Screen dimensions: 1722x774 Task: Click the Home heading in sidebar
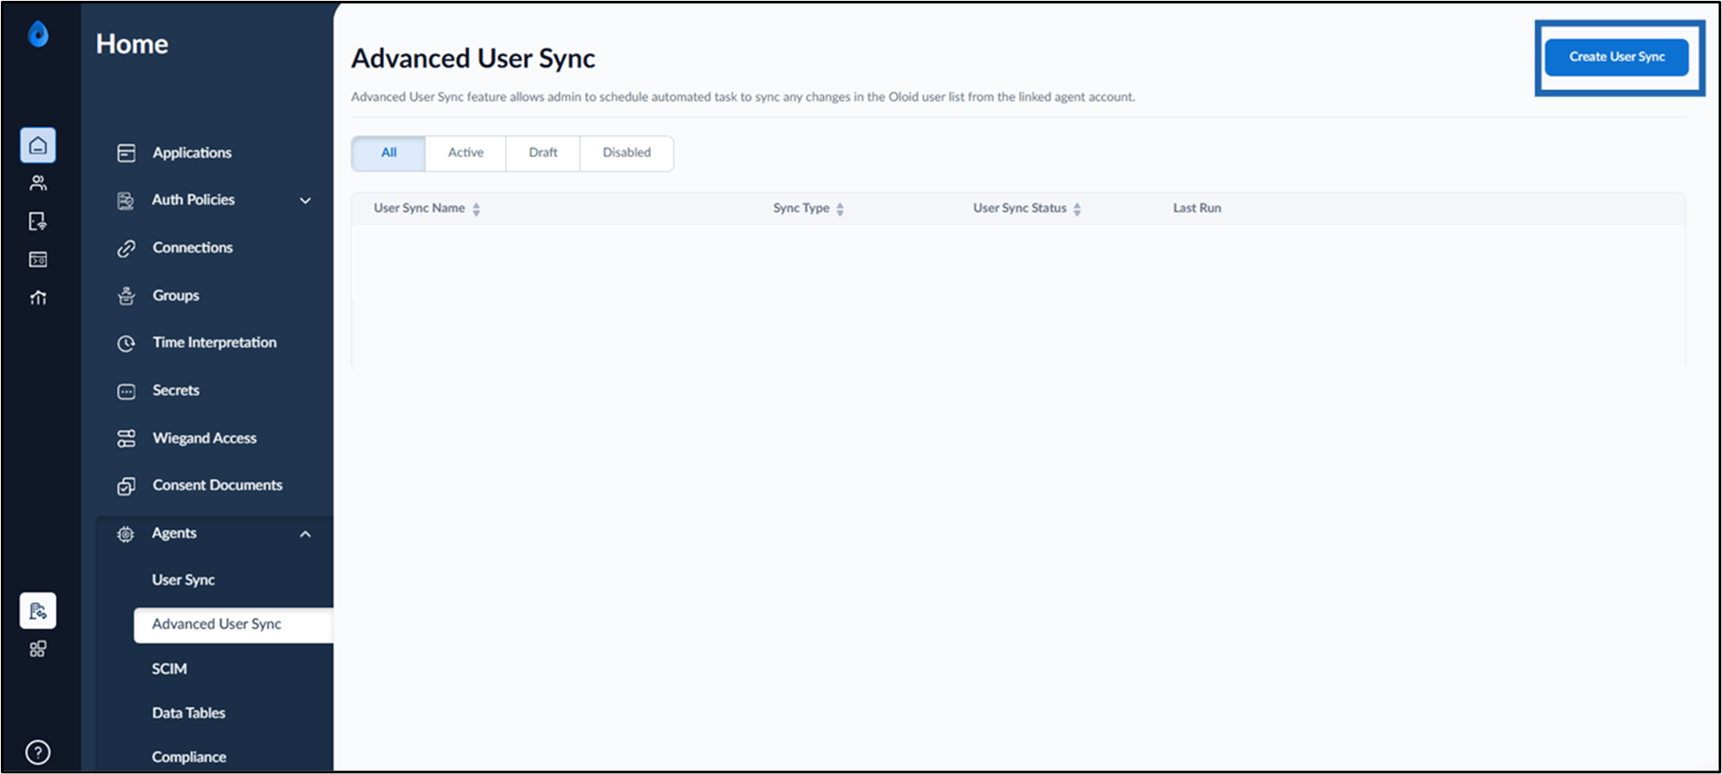click(132, 45)
